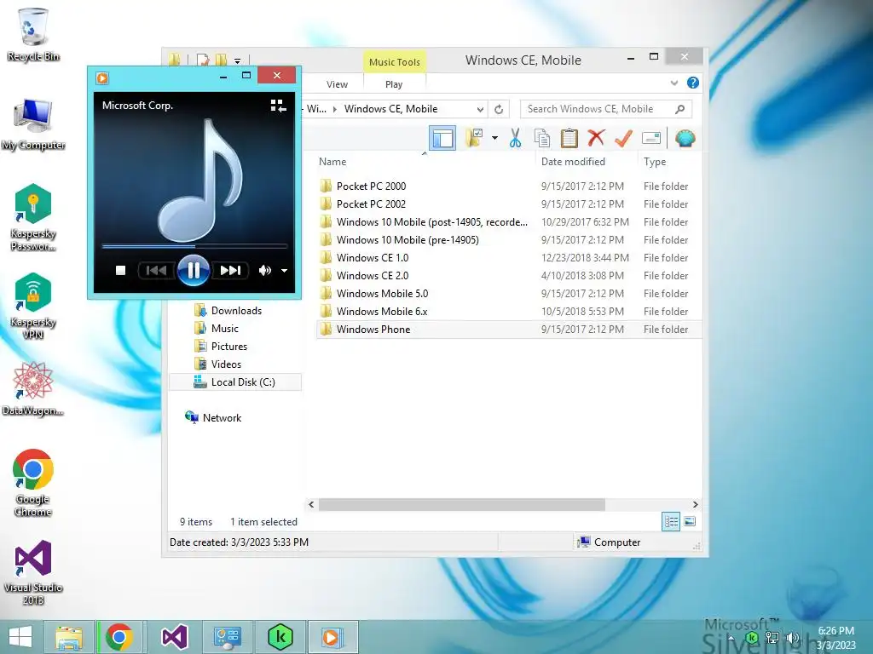Skip to previous track in media player
This screenshot has width=873, height=654.
(x=156, y=270)
